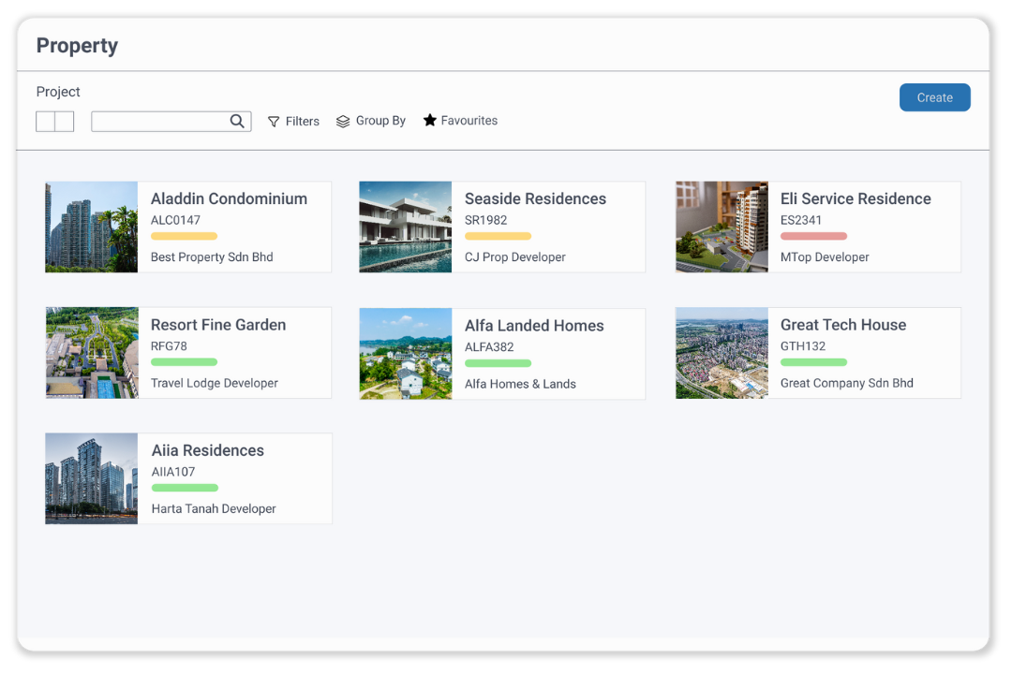
Task: Open the Seaside Residences thumbnail image
Action: (406, 227)
